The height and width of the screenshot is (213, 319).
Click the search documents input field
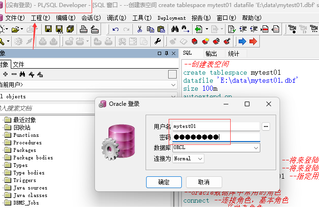[47, 108]
